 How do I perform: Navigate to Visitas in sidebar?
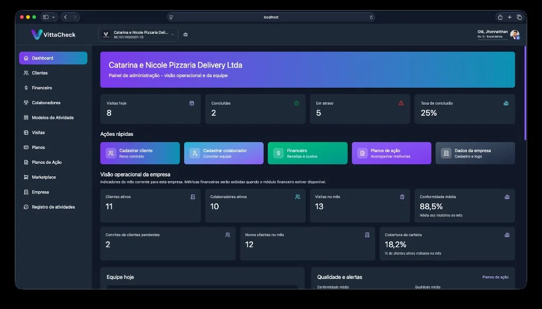53,133
